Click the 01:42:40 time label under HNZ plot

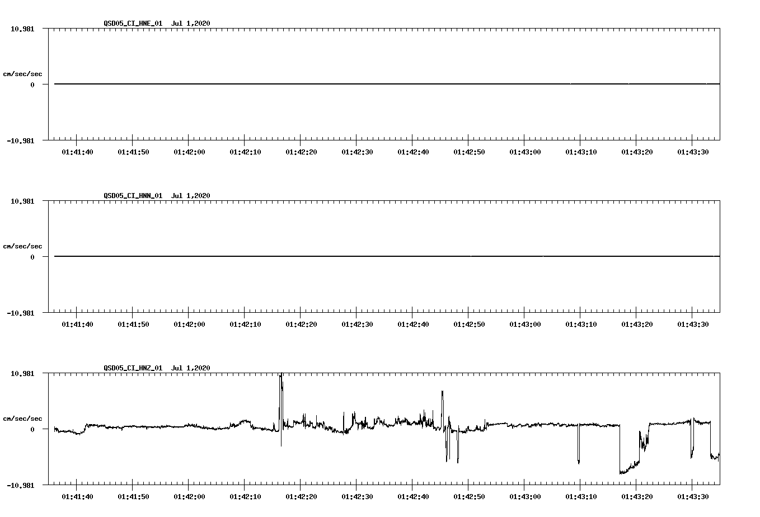(413, 497)
